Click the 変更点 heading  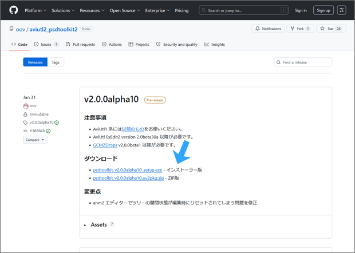pyautogui.click(x=92, y=192)
